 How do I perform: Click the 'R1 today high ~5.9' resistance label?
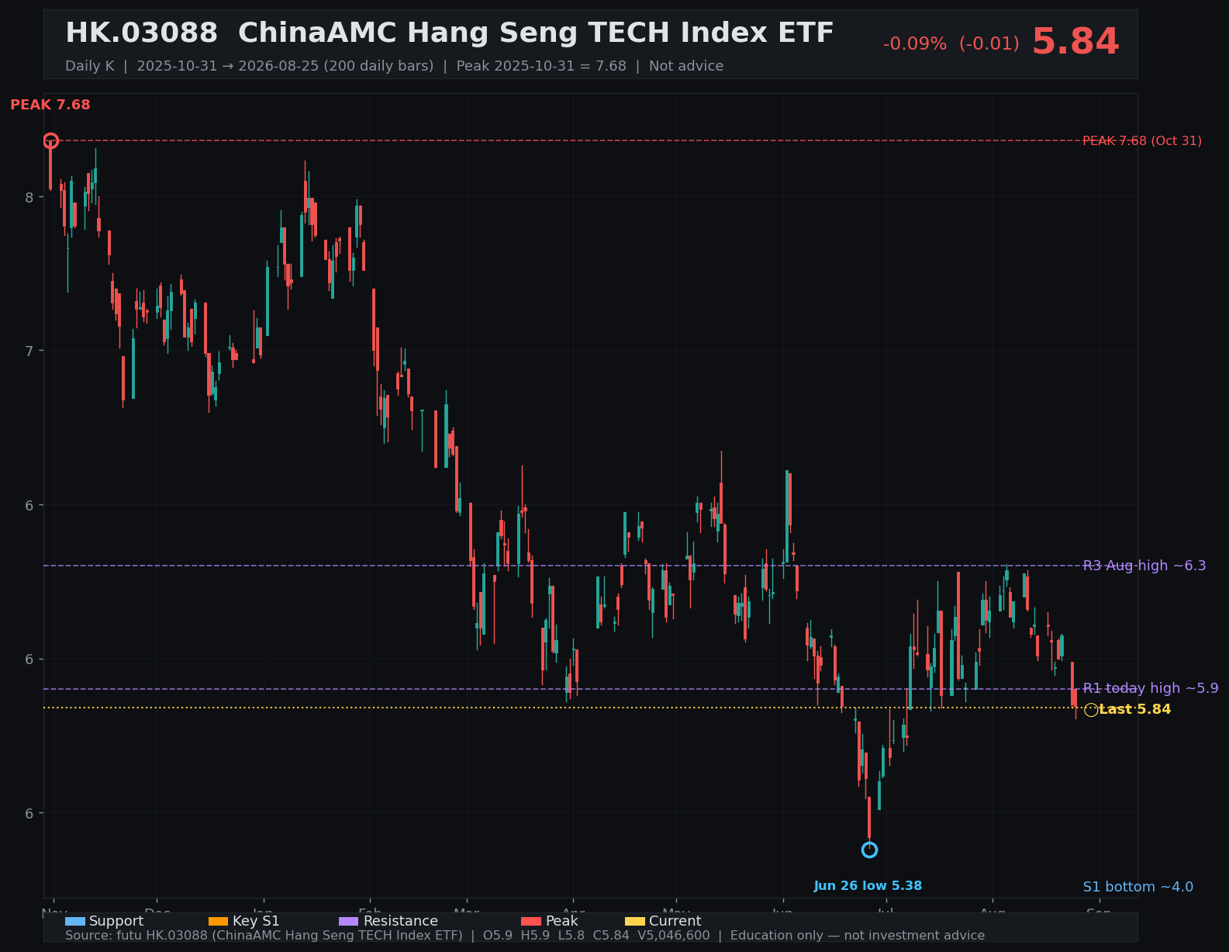click(x=1151, y=688)
